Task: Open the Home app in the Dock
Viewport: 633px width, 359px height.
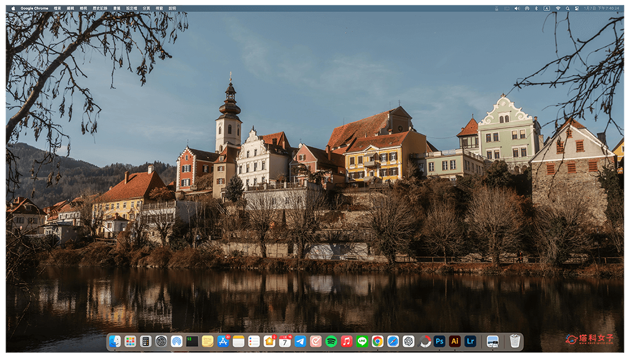Action: click(x=270, y=342)
